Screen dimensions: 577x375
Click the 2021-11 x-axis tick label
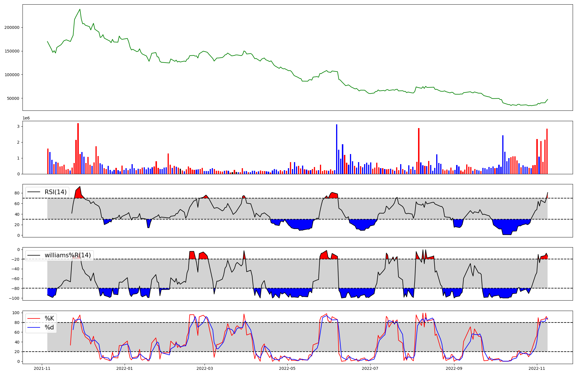[42, 368]
